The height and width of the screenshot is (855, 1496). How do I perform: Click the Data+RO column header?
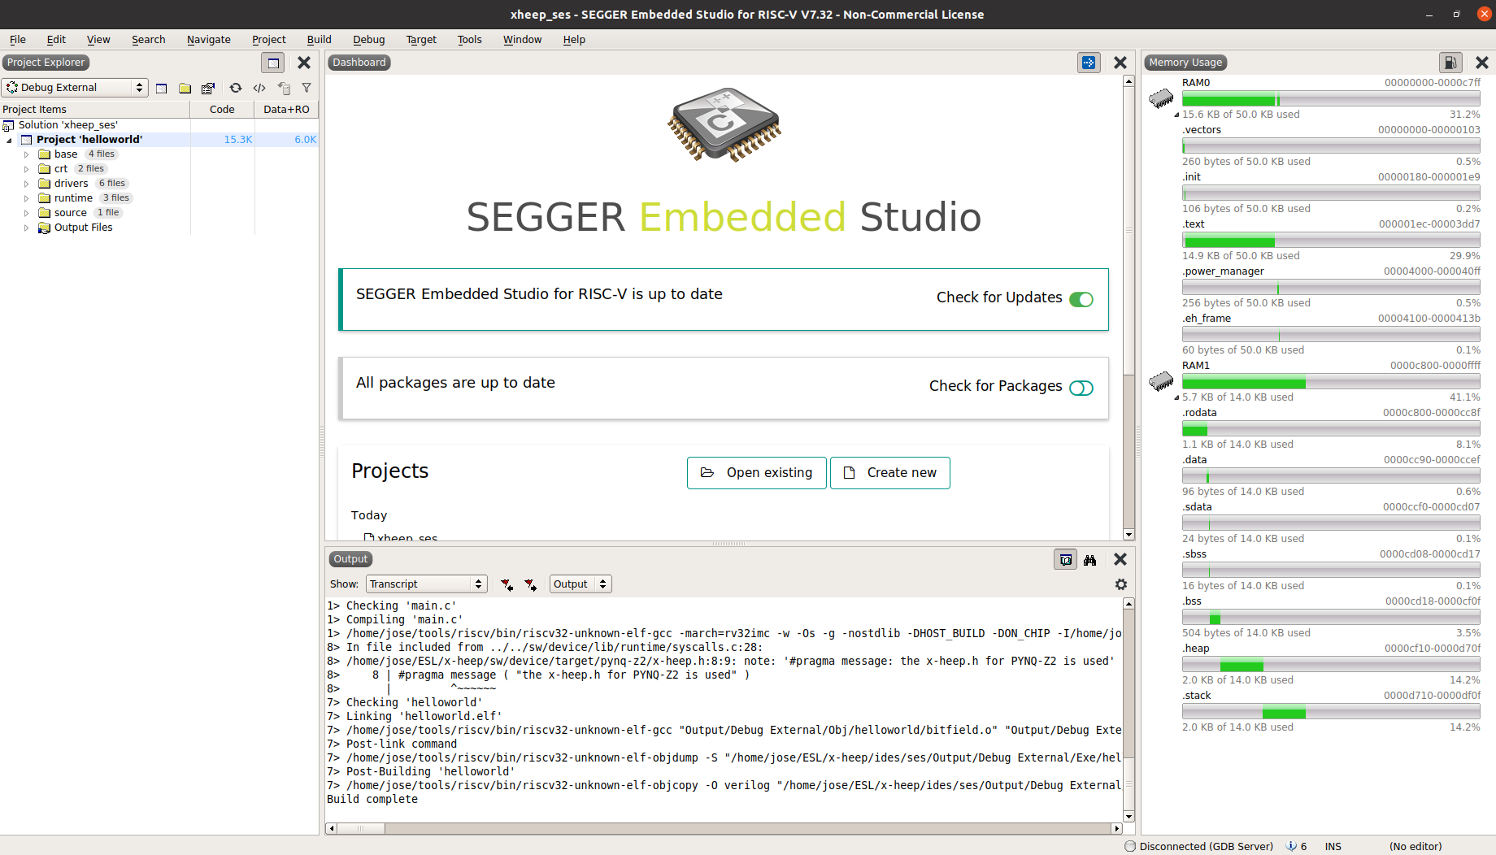[x=286, y=110]
